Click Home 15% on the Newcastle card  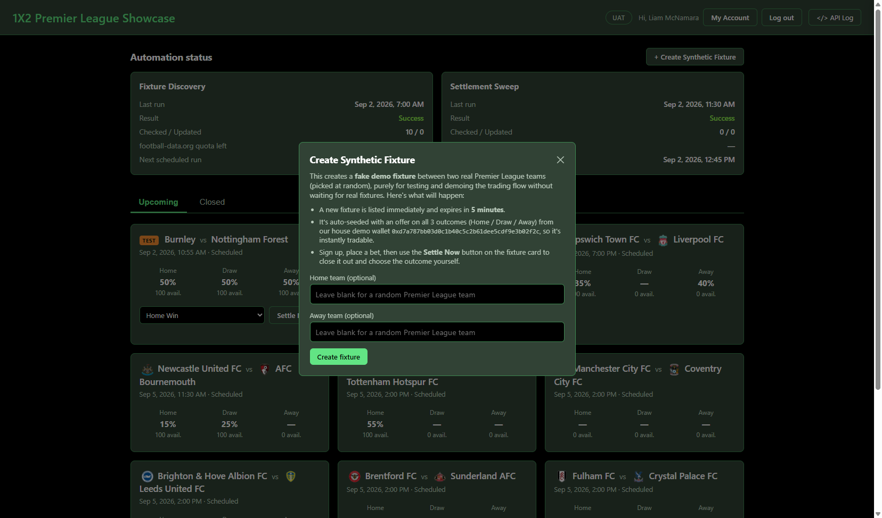(x=168, y=424)
